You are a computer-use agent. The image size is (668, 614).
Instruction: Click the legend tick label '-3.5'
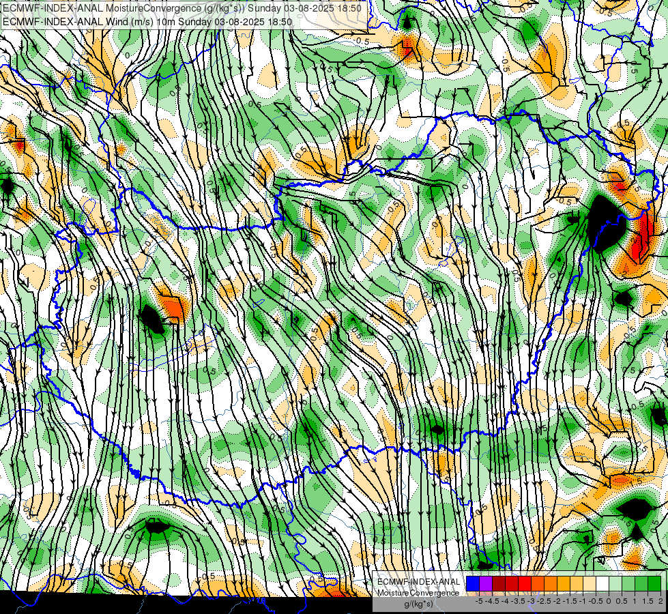518,601
